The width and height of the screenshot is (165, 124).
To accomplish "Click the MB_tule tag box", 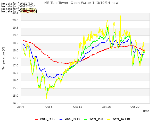I will (x=29, y=11).
